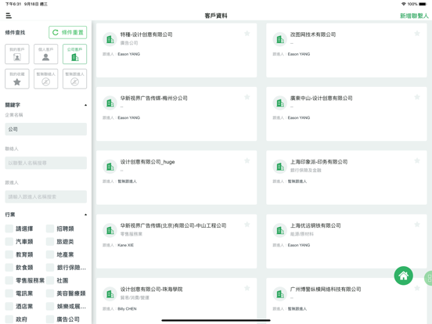Click the 條件重置 reset button
Image resolution: width=432 pixels, height=324 pixels.
tap(68, 33)
